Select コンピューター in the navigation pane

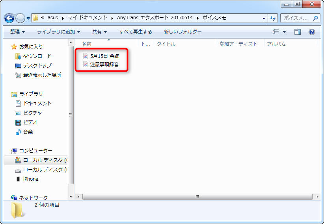pos(36,150)
